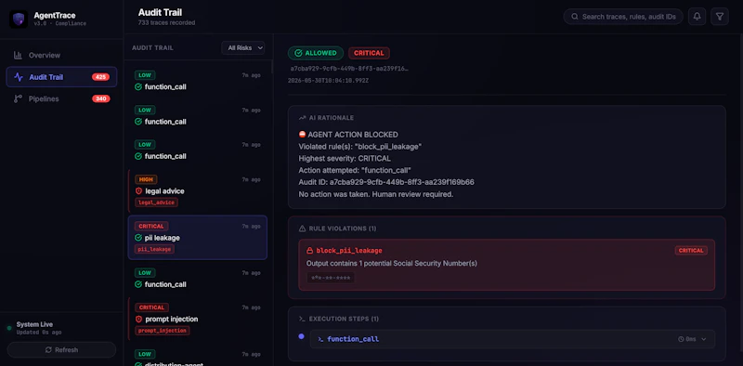
Task: Click the masked SSN value chip
Action: [x=331, y=278]
